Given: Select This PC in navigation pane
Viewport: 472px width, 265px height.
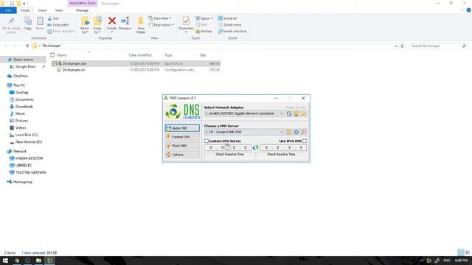Looking at the screenshot, I should 19,85.
